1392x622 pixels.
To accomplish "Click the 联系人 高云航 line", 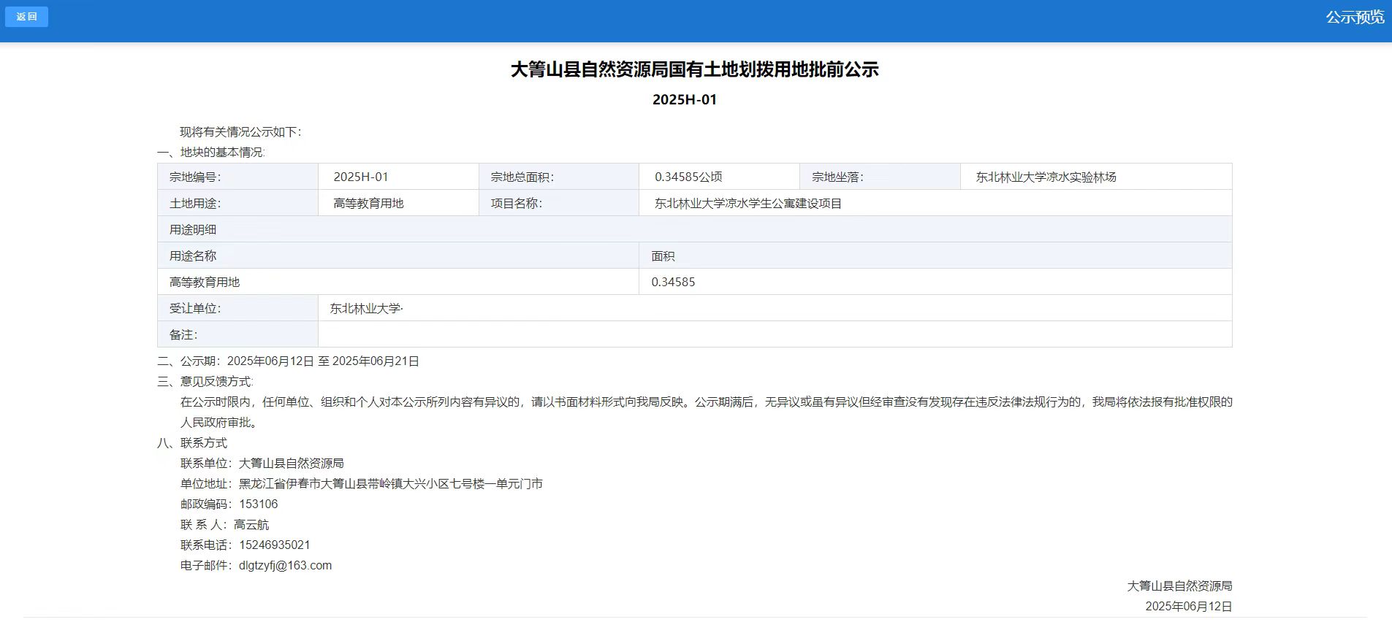I will coord(225,524).
